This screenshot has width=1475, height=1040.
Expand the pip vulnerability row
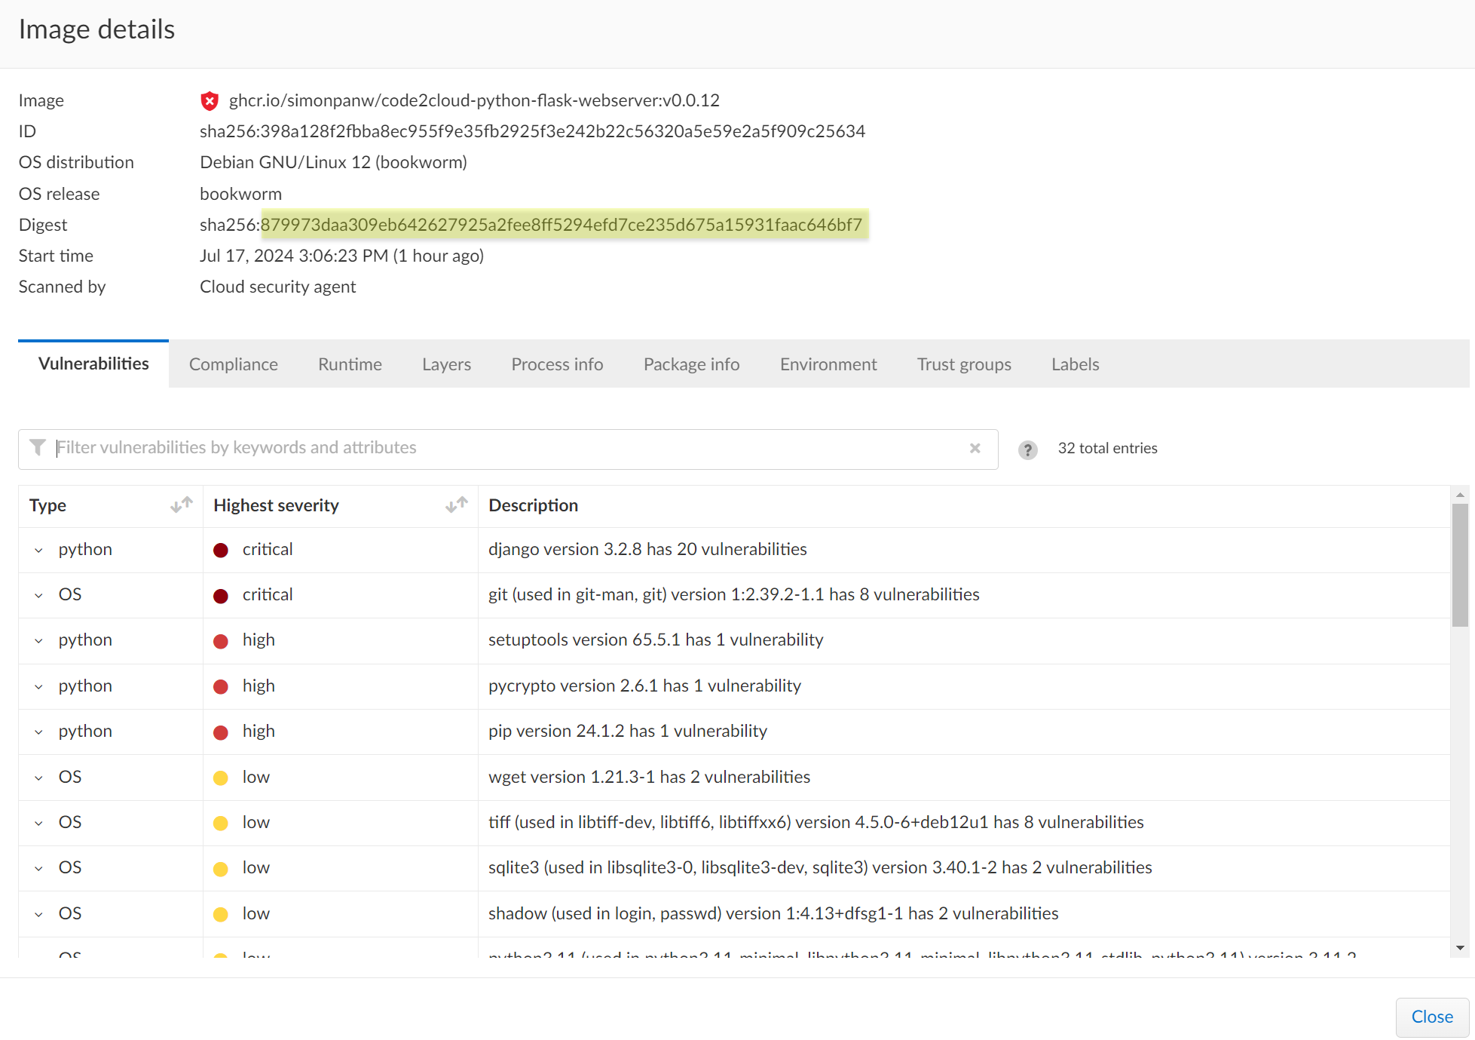pyautogui.click(x=38, y=732)
